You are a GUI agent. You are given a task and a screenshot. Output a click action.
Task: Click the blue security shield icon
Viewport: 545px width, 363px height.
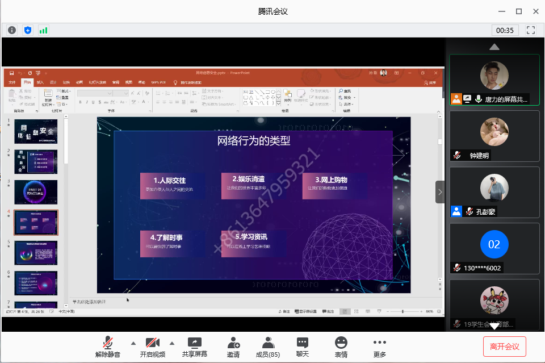click(x=28, y=30)
